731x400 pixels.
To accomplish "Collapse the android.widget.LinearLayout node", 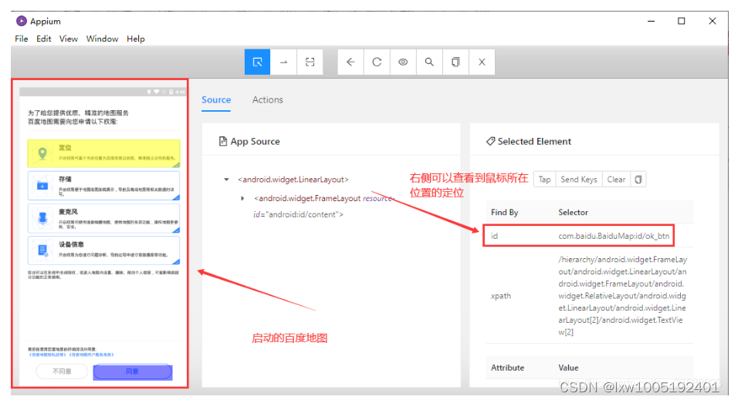I will pyautogui.click(x=227, y=180).
